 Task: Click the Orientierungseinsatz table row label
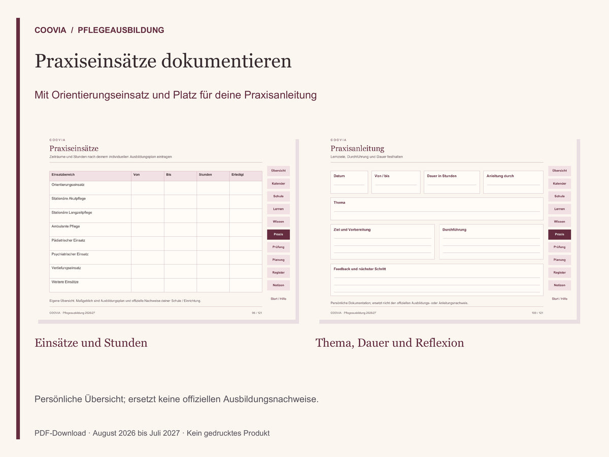click(68, 184)
